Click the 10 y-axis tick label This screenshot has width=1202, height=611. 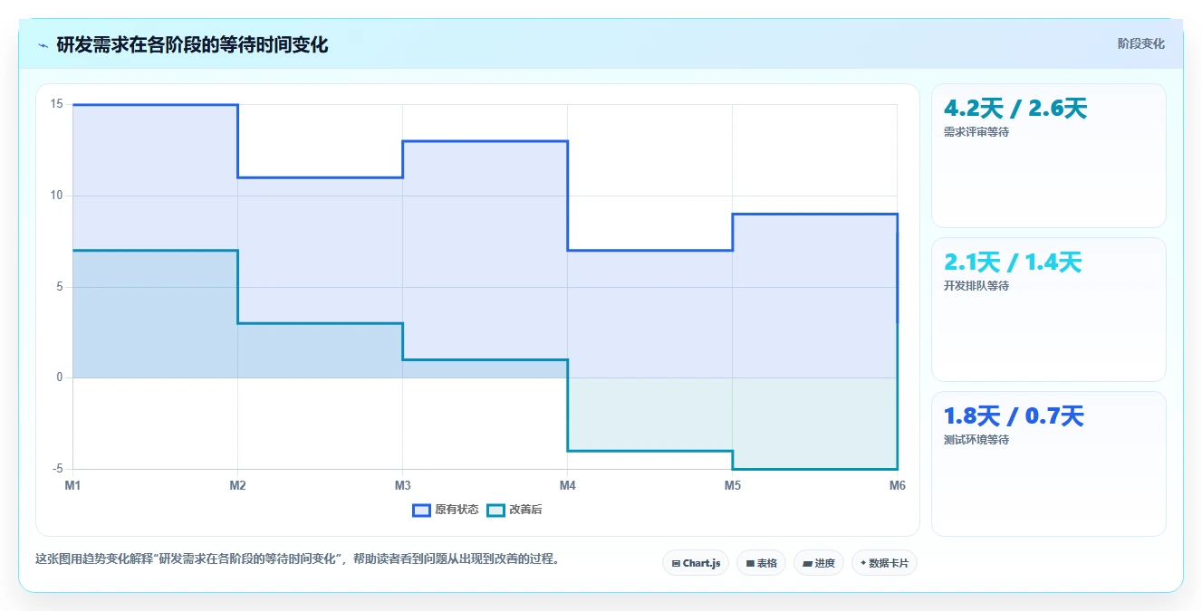point(56,196)
